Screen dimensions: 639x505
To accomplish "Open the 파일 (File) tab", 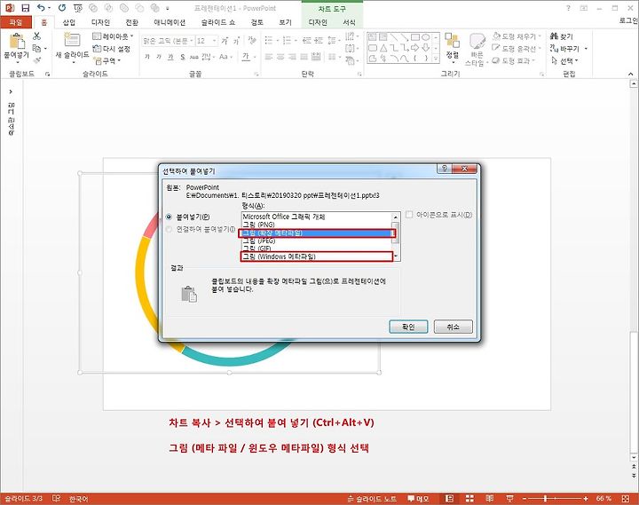I will (x=16, y=22).
